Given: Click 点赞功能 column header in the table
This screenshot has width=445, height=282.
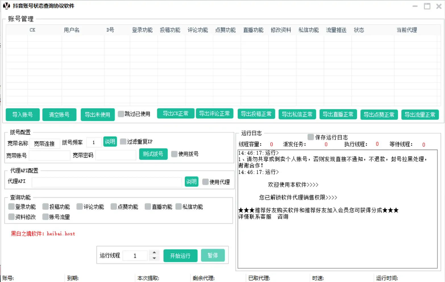Looking at the screenshot, I should [x=226, y=30].
